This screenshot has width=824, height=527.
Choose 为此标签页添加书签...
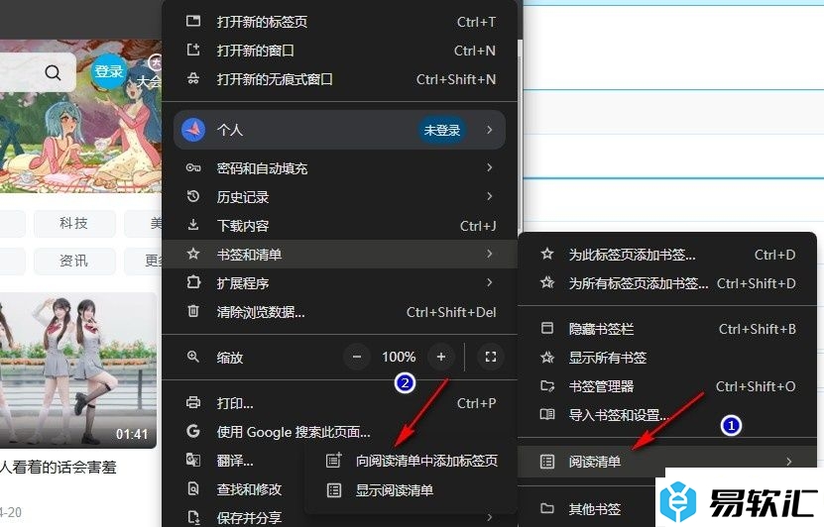pos(667,255)
